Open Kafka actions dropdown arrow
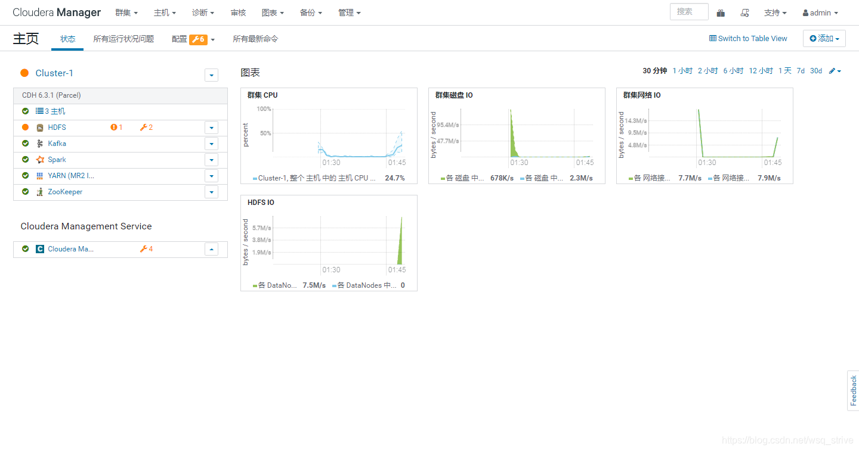The width and height of the screenshot is (859, 451). click(x=211, y=144)
